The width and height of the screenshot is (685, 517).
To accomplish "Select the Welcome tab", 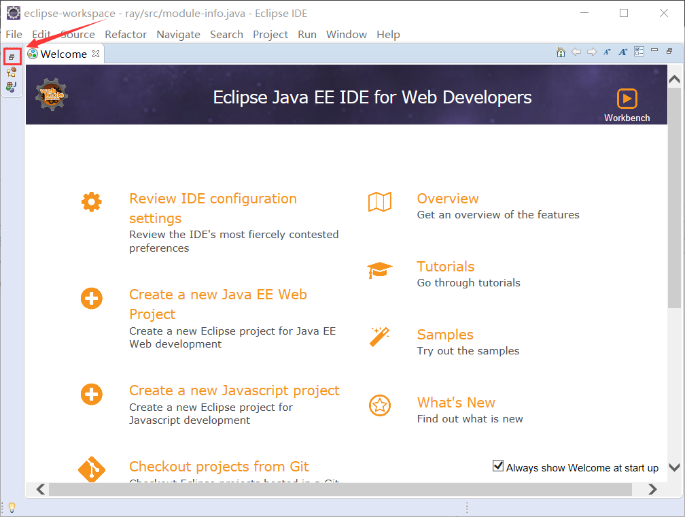I will point(64,54).
